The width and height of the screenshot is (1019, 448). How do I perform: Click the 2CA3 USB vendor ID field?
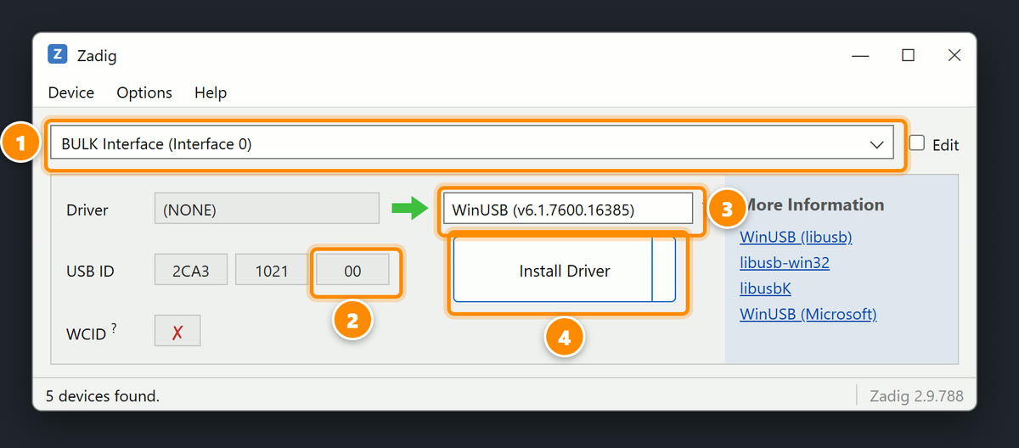click(190, 272)
